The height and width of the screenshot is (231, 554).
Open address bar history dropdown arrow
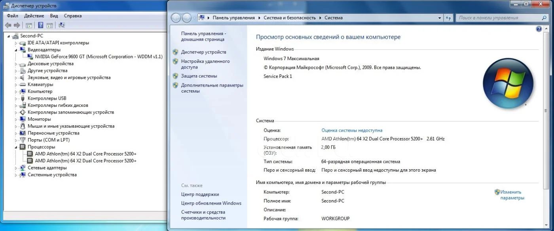440,18
